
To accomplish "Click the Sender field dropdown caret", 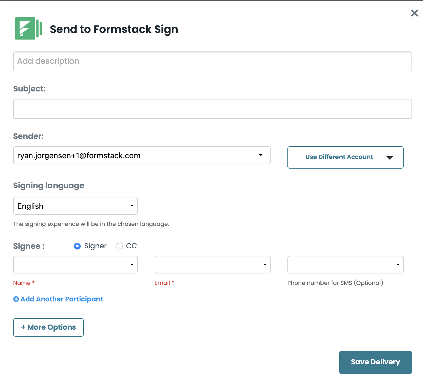I will 261,155.
